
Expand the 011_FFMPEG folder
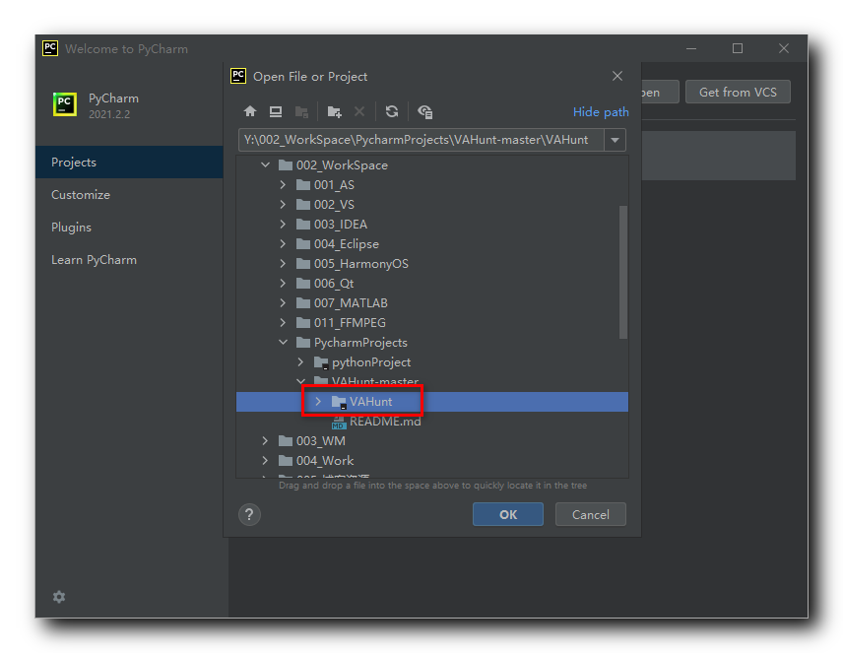click(283, 323)
